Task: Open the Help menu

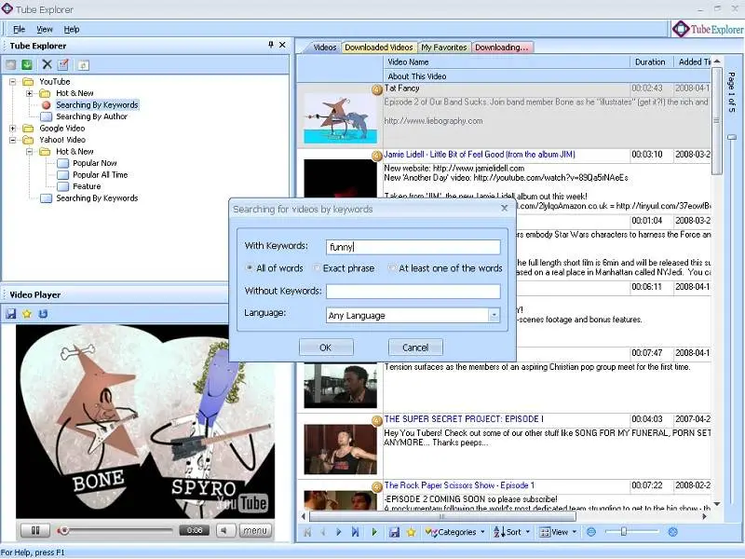Action: pyautogui.click(x=72, y=30)
